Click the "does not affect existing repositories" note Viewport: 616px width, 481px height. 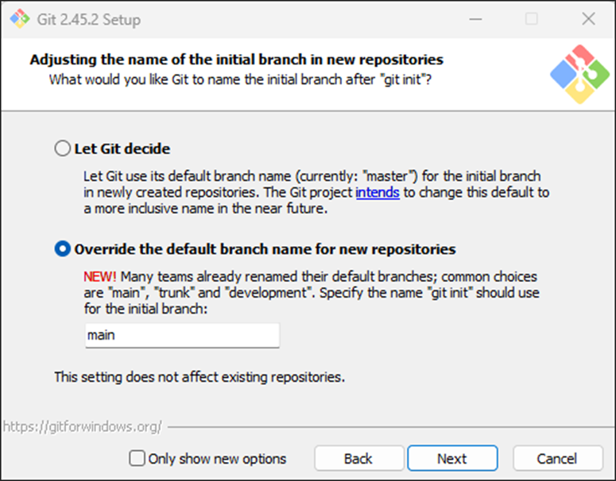click(x=200, y=377)
